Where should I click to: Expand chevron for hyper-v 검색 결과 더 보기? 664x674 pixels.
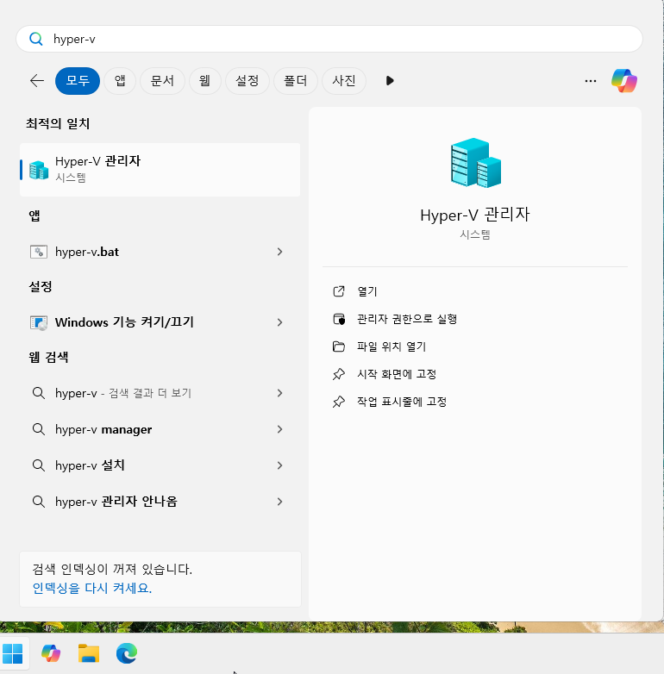click(280, 393)
